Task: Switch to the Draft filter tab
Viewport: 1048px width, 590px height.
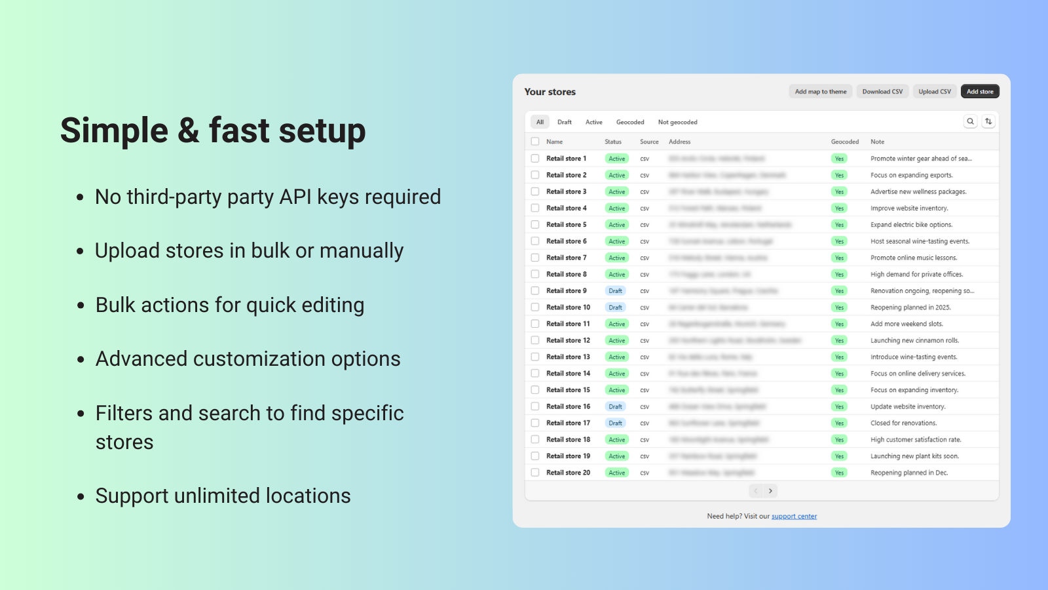Action: 565,122
